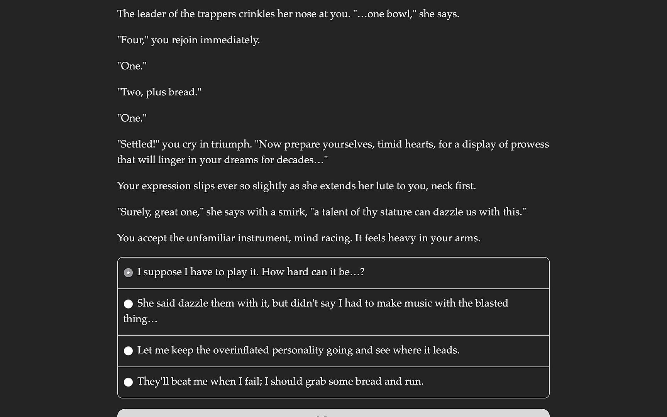Click the second "One." dialogue line
The image size is (667, 417).
pyautogui.click(x=132, y=118)
